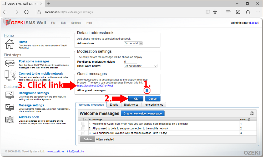Open the Home link in sidebar

[23, 42]
